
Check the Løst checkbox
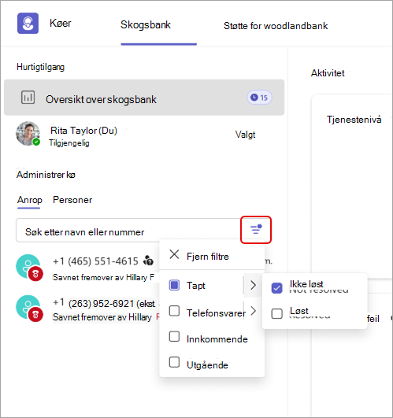pyautogui.click(x=276, y=314)
